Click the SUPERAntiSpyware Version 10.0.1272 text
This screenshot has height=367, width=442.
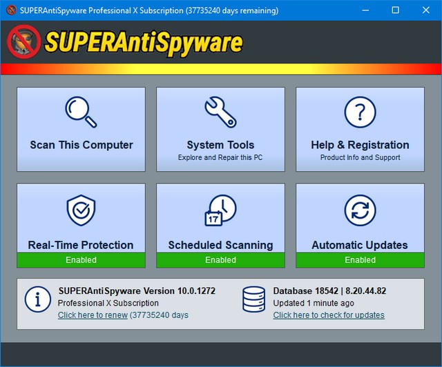click(x=136, y=291)
